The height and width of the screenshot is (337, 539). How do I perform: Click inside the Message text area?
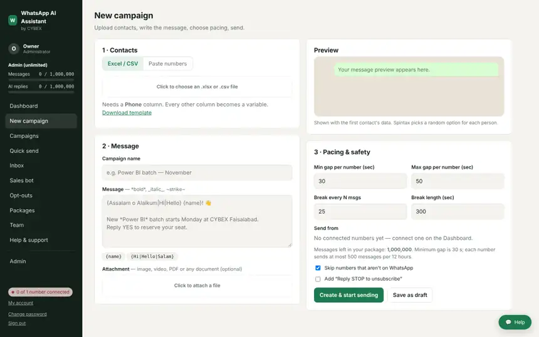pyautogui.click(x=197, y=221)
